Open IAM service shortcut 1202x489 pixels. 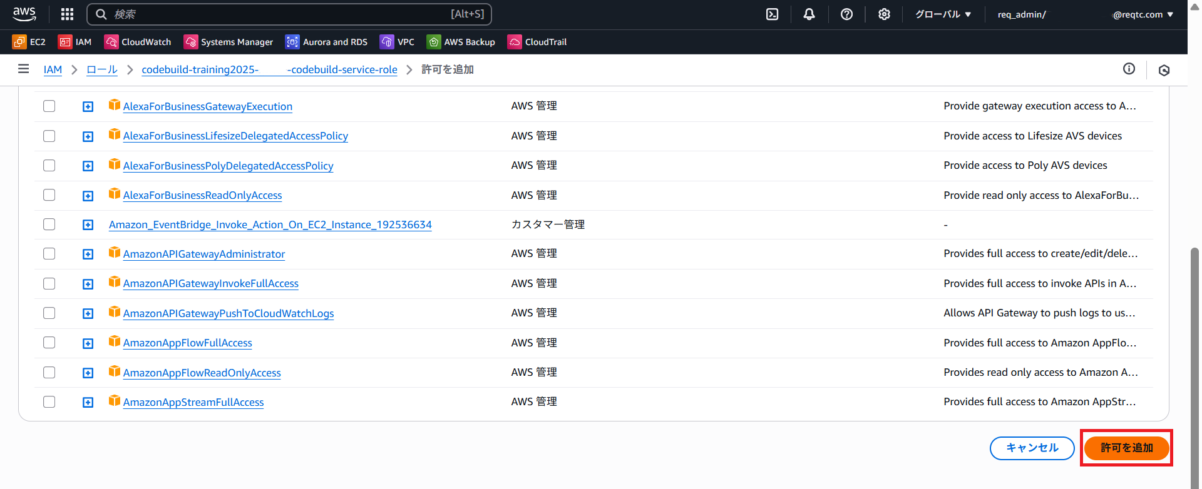[74, 42]
